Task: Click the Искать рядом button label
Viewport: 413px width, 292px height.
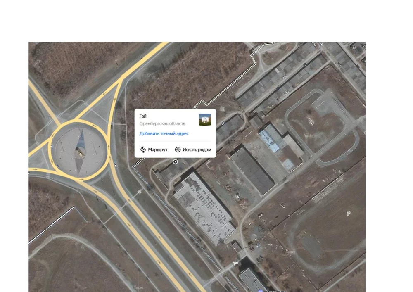Action: tap(197, 150)
